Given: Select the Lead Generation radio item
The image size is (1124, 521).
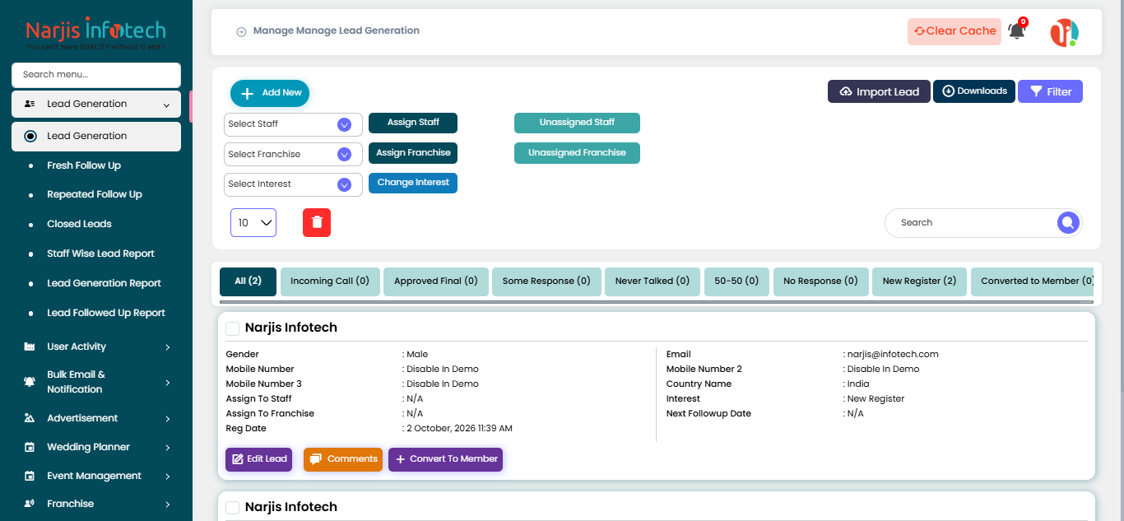Looking at the screenshot, I should [30, 136].
